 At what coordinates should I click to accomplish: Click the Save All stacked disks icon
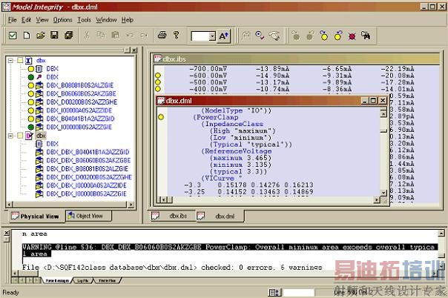(x=68, y=36)
